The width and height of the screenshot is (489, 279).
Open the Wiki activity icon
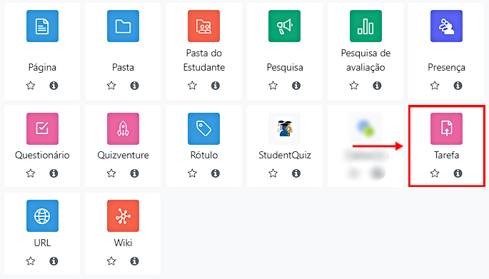coord(123,215)
